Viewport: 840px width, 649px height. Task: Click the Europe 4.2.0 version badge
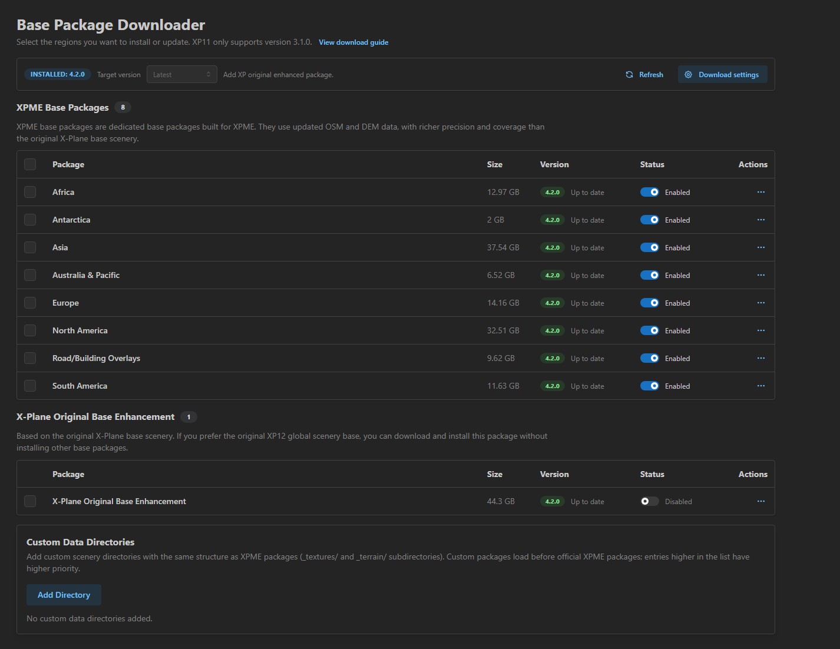[x=553, y=303]
